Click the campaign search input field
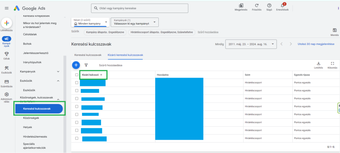340x153 pixels. pos(139,8)
